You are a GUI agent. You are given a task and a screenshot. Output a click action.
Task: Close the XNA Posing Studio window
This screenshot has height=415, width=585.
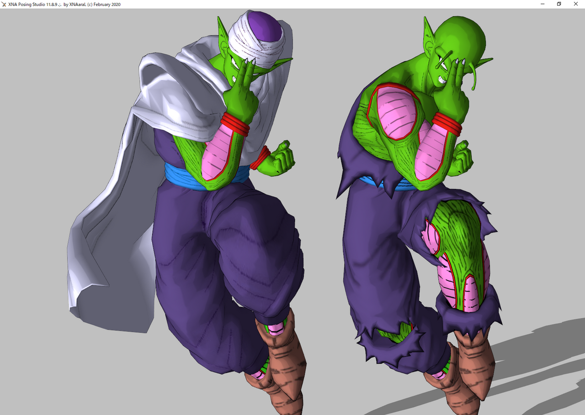point(577,4)
